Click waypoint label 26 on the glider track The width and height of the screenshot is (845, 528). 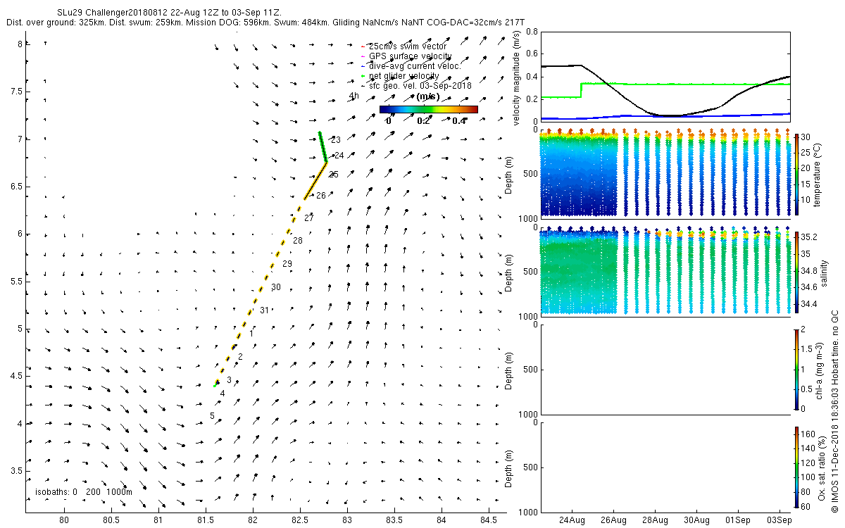[x=320, y=195]
